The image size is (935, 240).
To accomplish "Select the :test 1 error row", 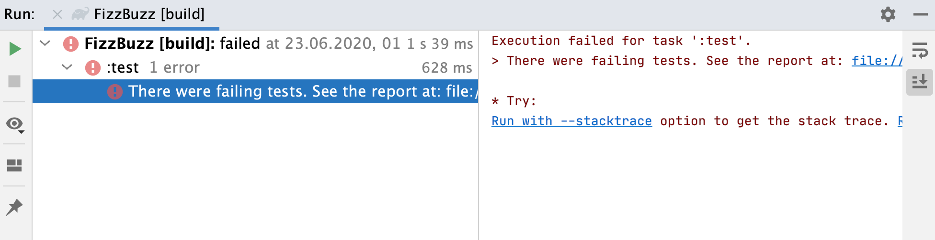I will pyautogui.click(x=255, y=67).
